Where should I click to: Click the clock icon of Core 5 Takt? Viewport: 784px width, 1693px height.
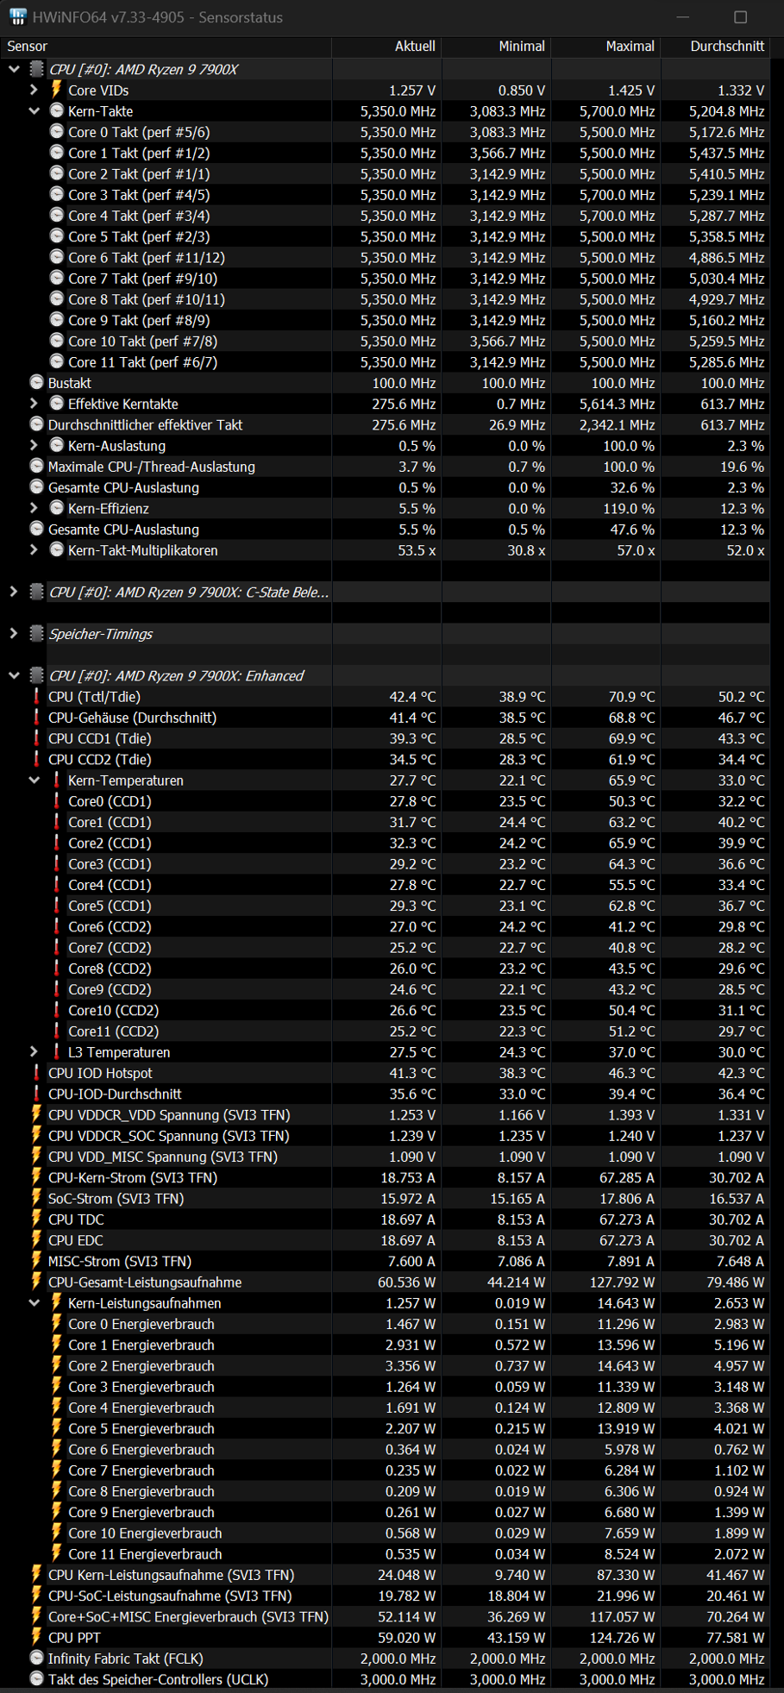pos(57,235)
